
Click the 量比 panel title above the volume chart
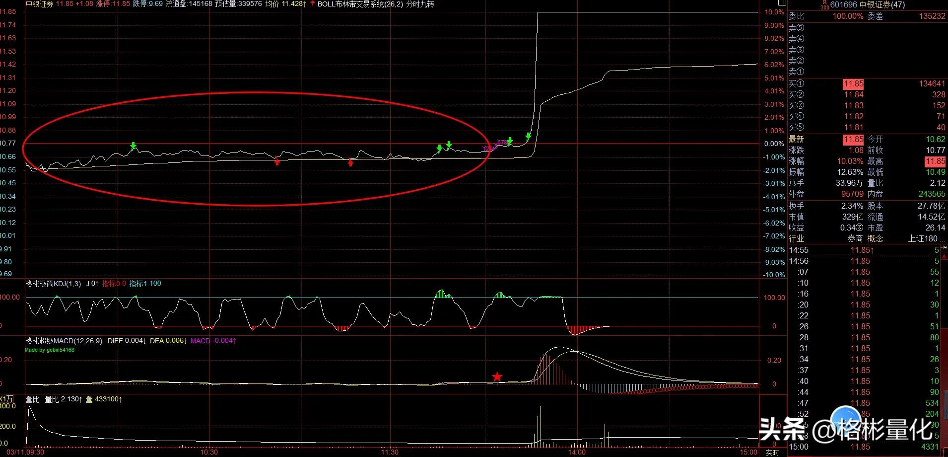(x=32, y=399)
